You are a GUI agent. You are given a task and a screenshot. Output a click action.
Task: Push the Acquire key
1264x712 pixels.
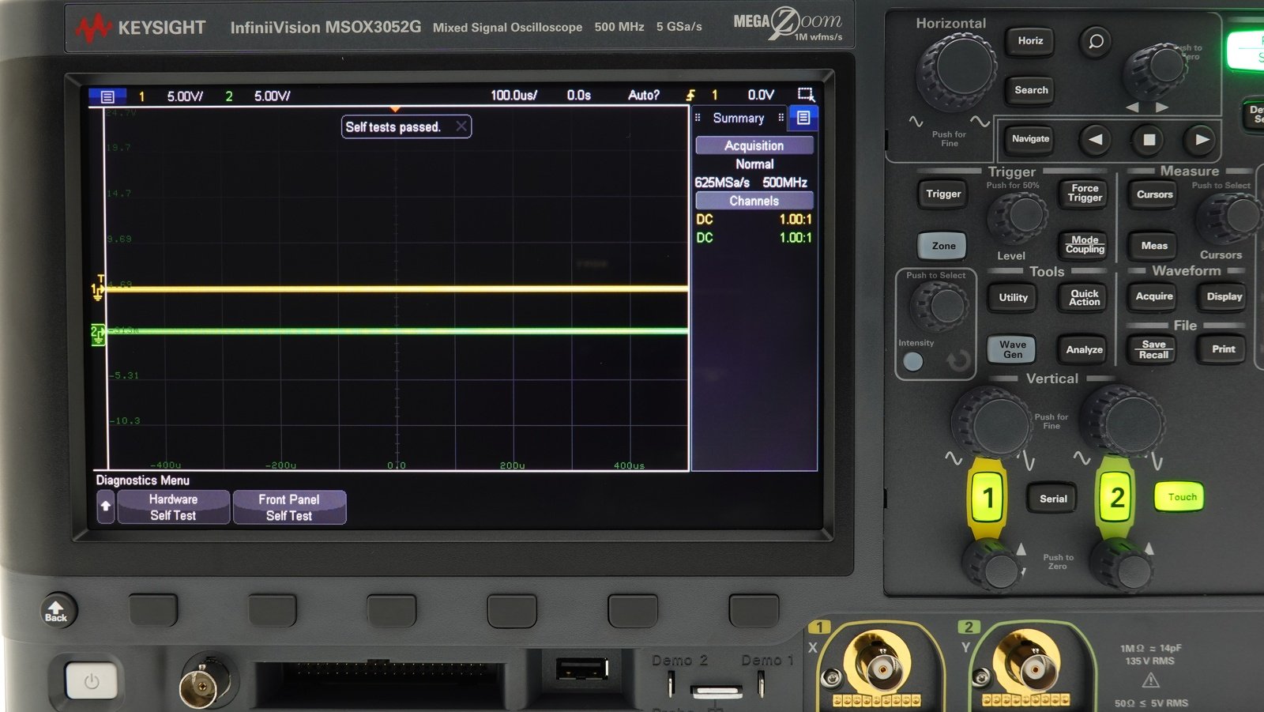tap(1154, 296)
